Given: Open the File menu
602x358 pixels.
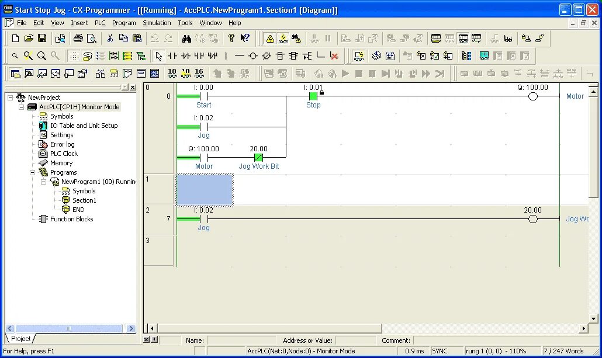Looking at the screenshot, I should pos(22,23).
